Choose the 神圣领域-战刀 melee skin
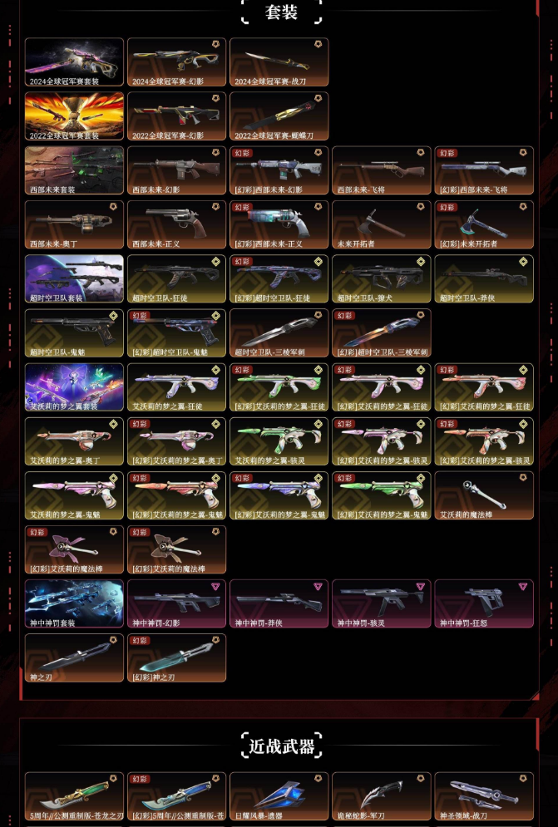Screen dimensions: 558x827 point(483,796)
